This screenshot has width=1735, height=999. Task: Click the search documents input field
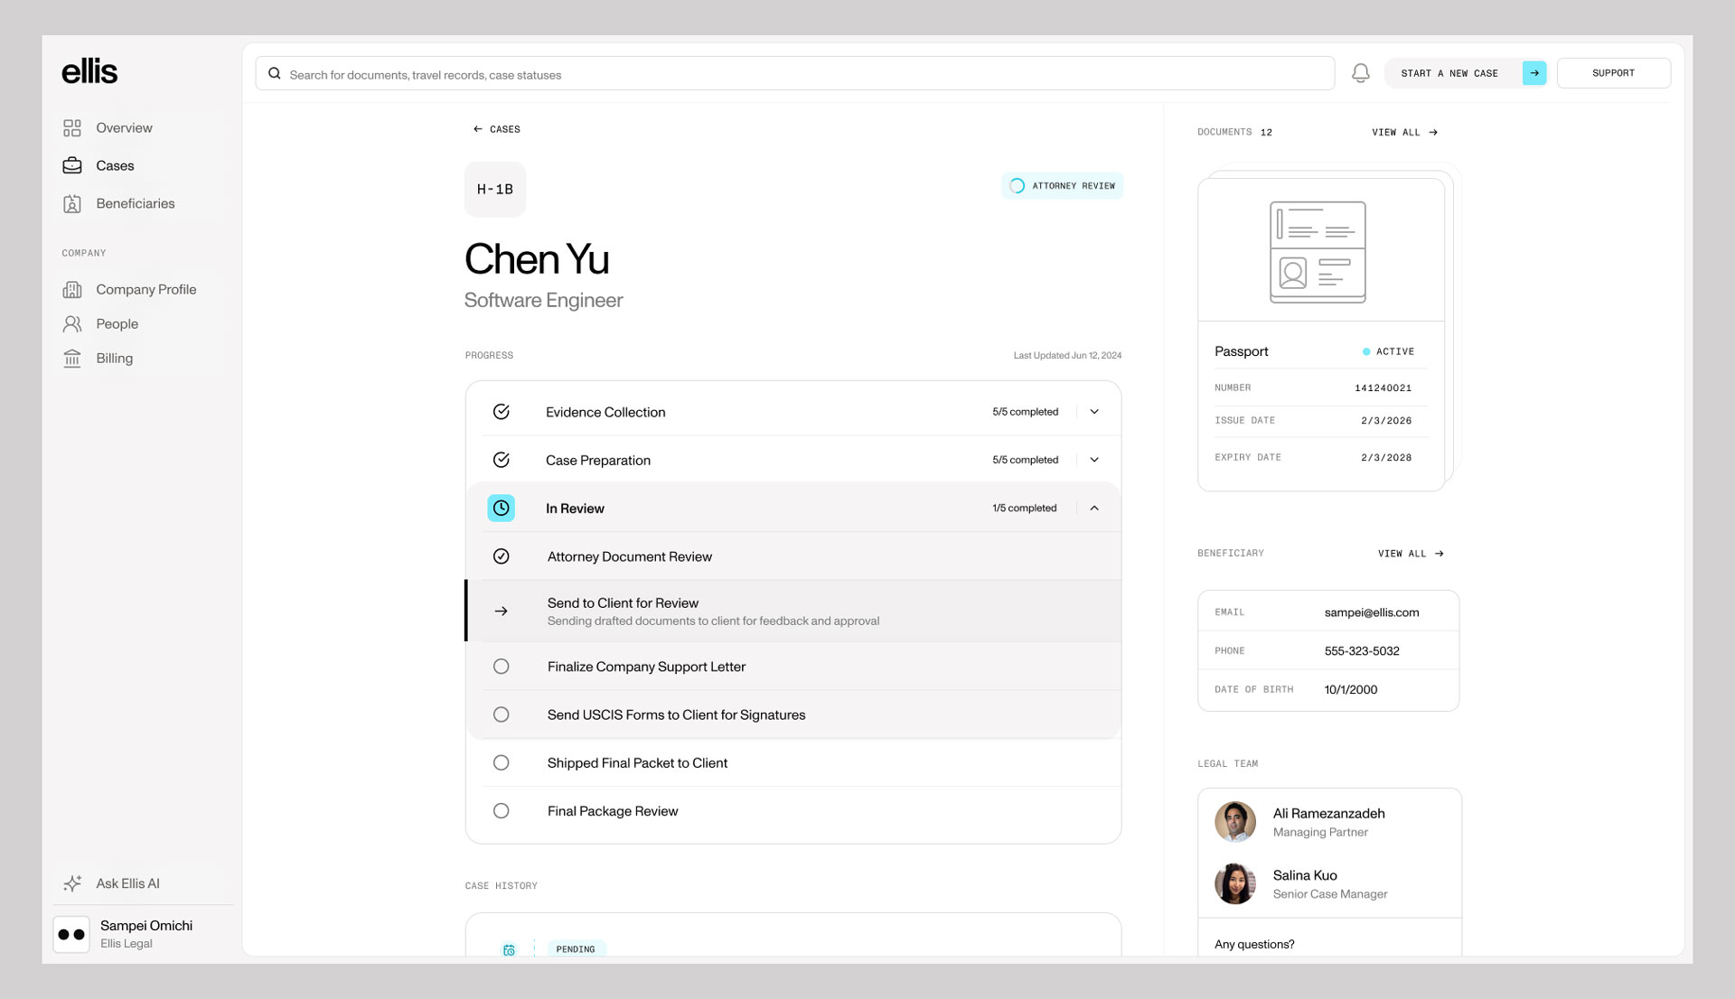[795, 74]
